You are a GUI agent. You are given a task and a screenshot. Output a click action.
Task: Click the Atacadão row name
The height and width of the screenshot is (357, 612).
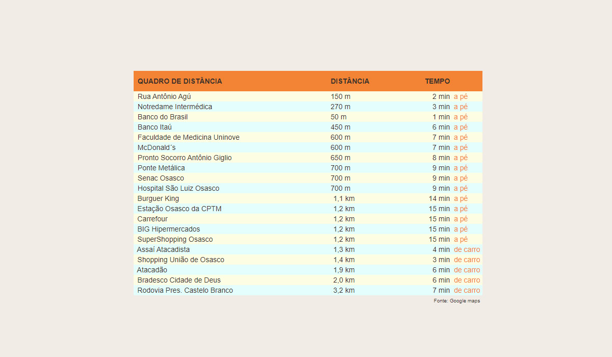pyautogui.click(x=152, y=270)
